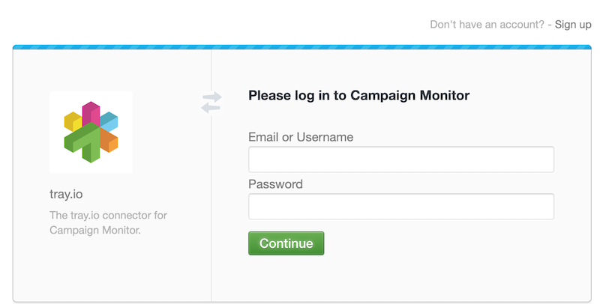
Task: Click the light blue cube in the logo
Action: [x=109, y=121]
